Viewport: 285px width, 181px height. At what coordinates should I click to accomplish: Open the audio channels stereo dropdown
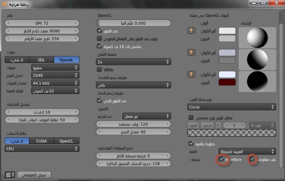55,68
